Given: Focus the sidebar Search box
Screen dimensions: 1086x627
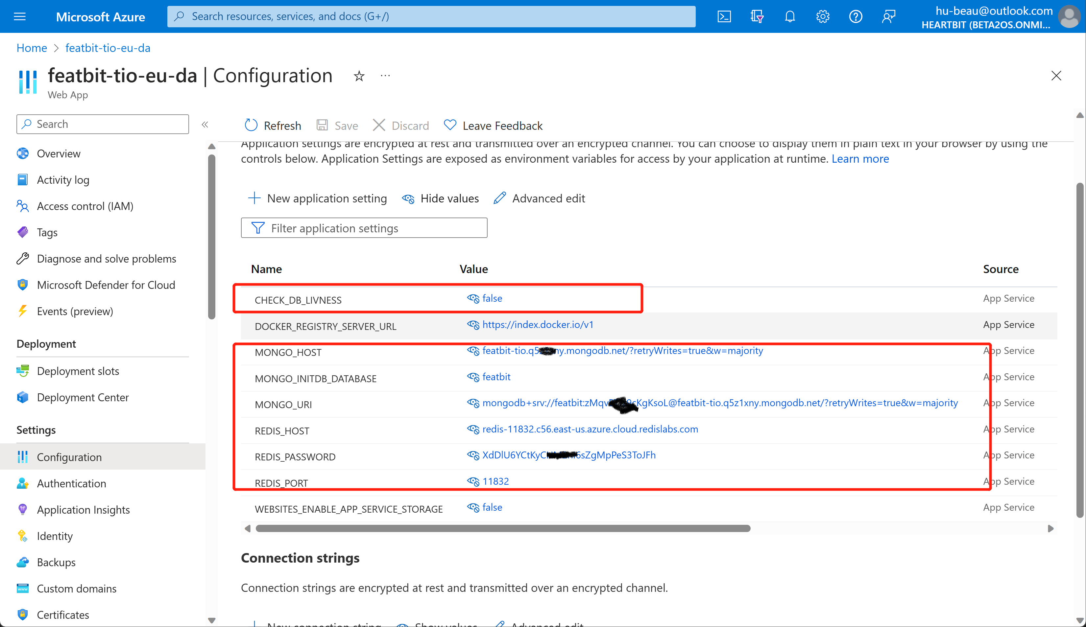Looking at the screenshot, I should coord(103,124).
